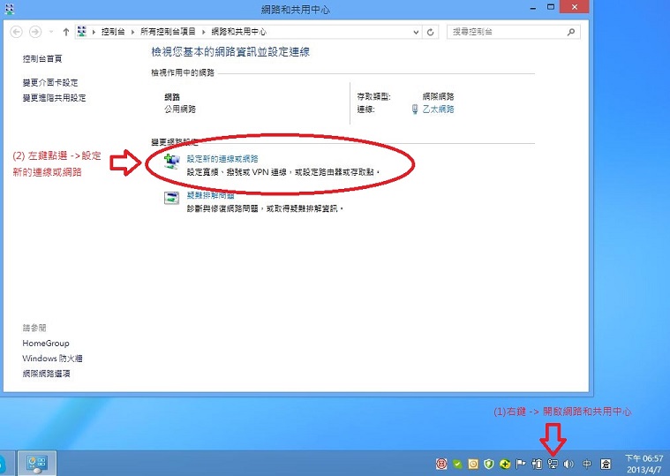This screenshot has width=670, height=476.
Task: Click the green shield security tray icon
Action: pos(488,464)
